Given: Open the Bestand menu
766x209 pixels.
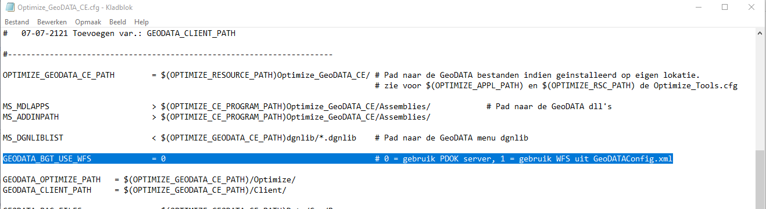Looking at the screenshot, I should 17,22.
